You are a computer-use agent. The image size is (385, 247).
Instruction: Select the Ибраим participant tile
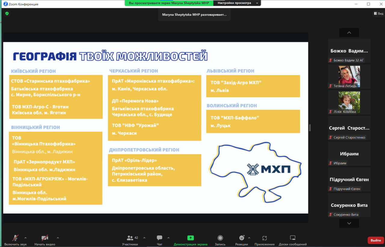coord(349,154)
